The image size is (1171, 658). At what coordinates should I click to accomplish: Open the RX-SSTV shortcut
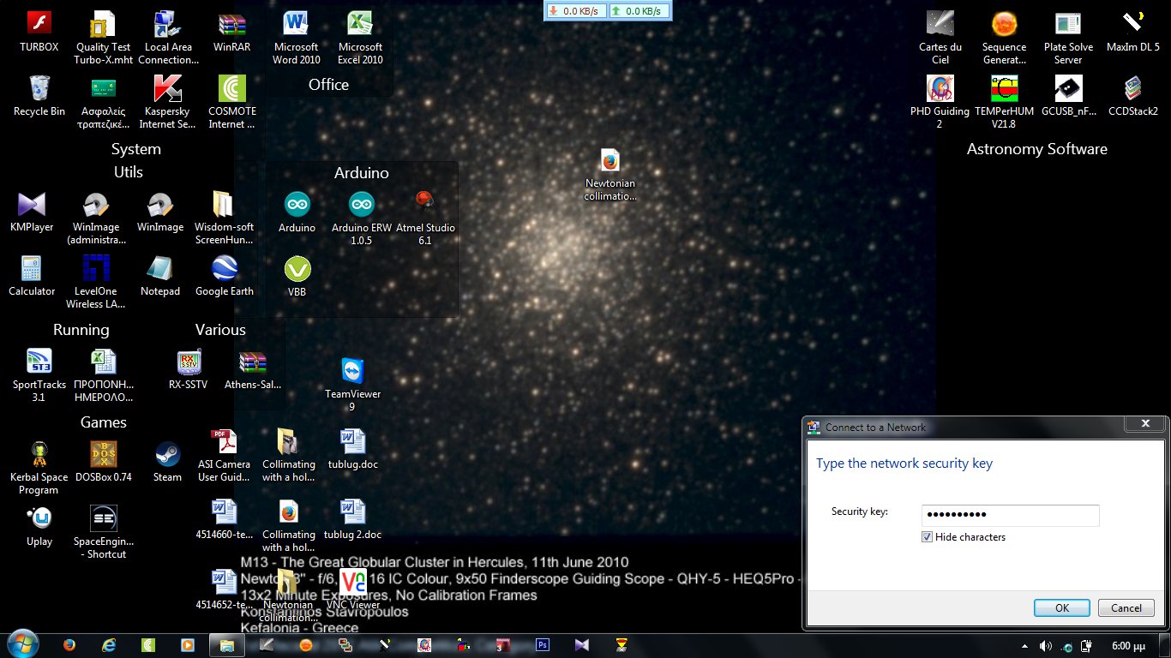pos(189,369)
